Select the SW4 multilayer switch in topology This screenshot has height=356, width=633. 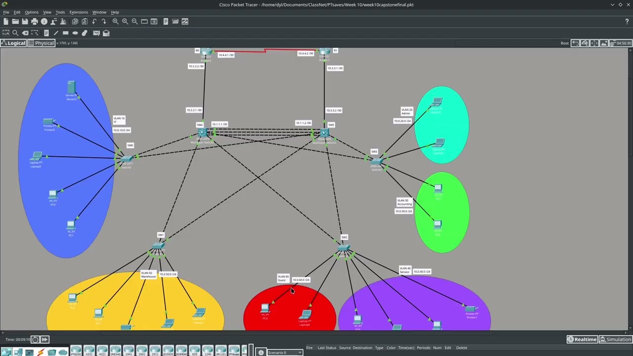click(202, 133)
